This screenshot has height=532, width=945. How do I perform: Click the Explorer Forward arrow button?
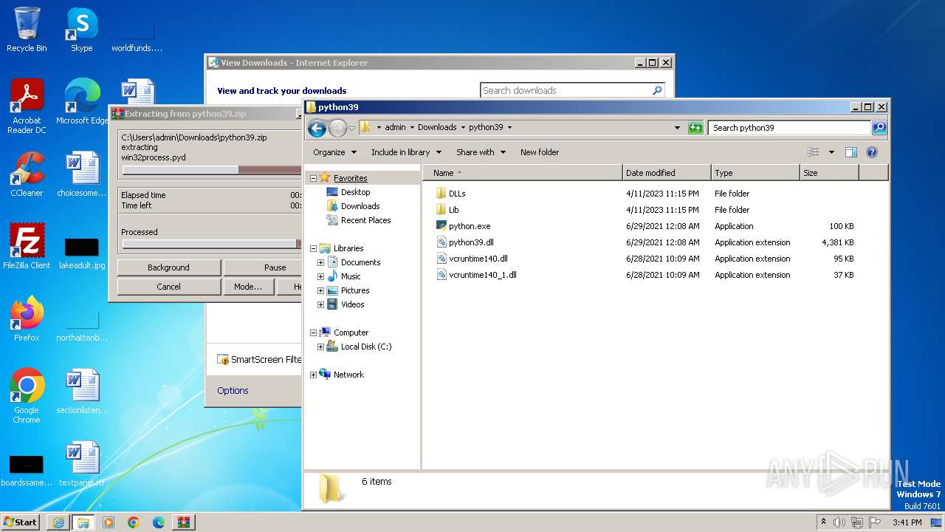337,128
